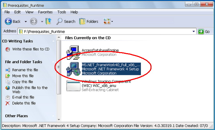Open the Favorites menu
This screenshot has height=130, width=215.
pos(45,12)
